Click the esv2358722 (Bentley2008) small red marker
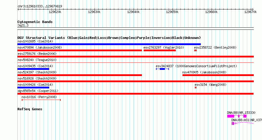 click(x=195, y=50)
